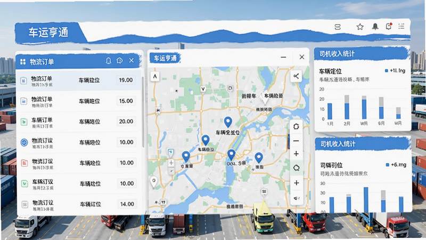Click the up-arrow button at map top-left
This screenshot has width=426, height=240.
click(x=155, y=76)
